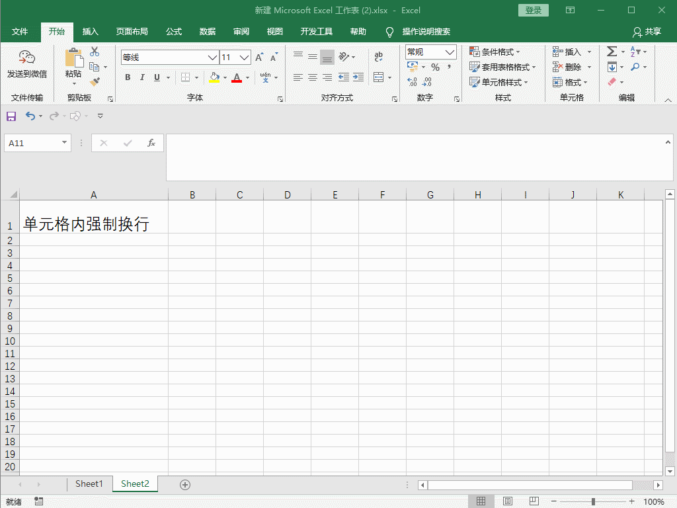This screenshot has width=677, height=508.
Task: Undo last action
Action: point(30,116)
